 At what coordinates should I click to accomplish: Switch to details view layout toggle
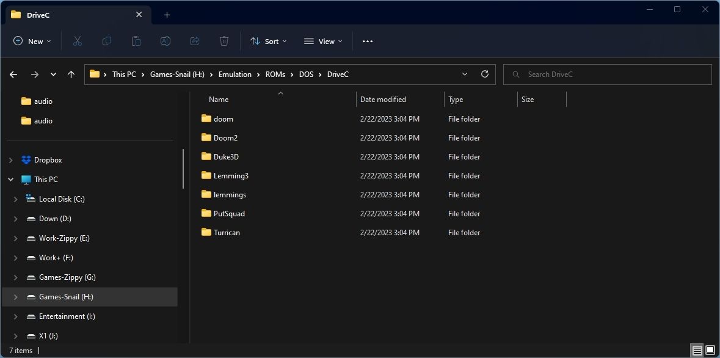(x=697, y=351)
